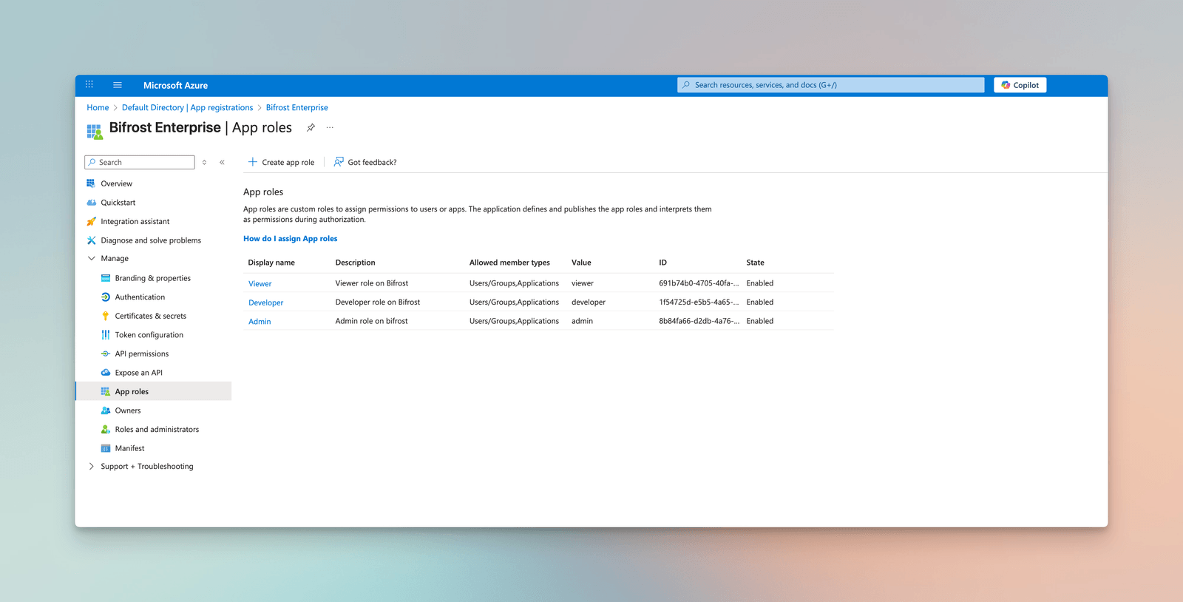Select 'Admin role on bifrost' description
Viewport: 1183px width, 602px height.
tap(371, 321)
